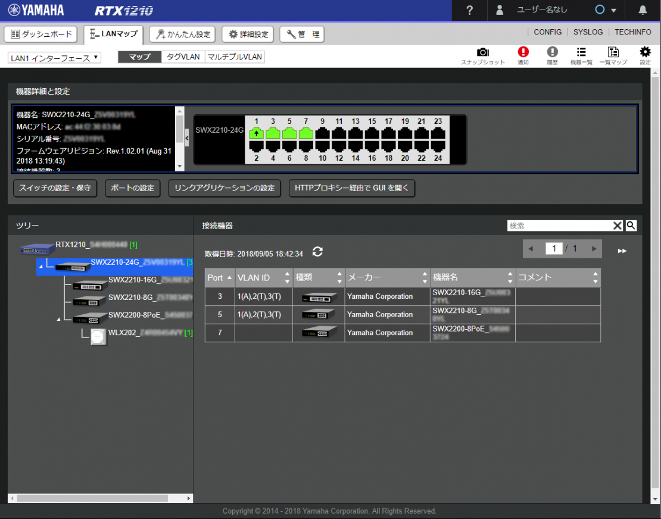
Task: Open the LAN1 インターフェース dropdown
Action: coord(54,56)
